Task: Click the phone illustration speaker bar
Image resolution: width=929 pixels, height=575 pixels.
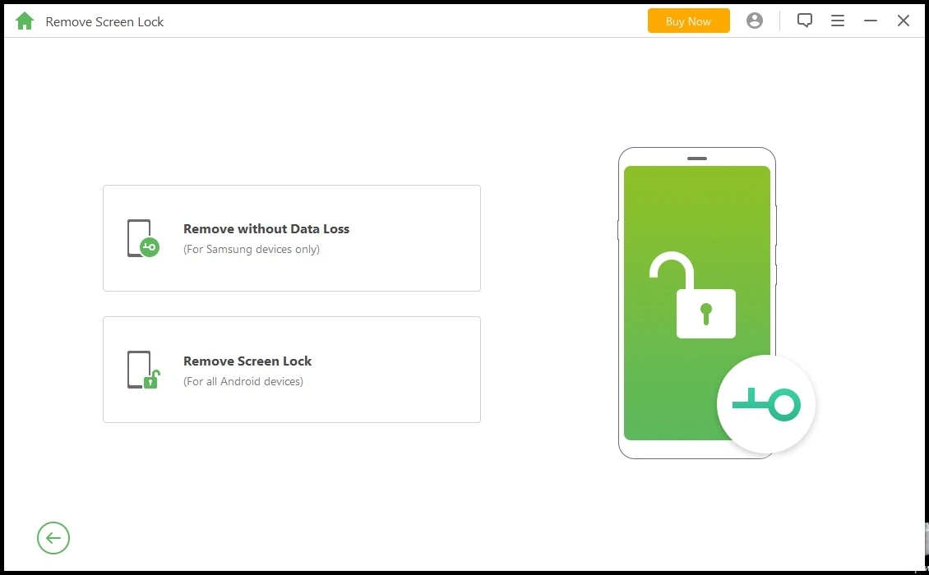Action: [x=697, y=159]
